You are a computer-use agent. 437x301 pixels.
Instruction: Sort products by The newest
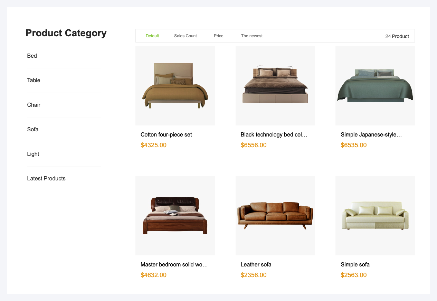(252, 36)
